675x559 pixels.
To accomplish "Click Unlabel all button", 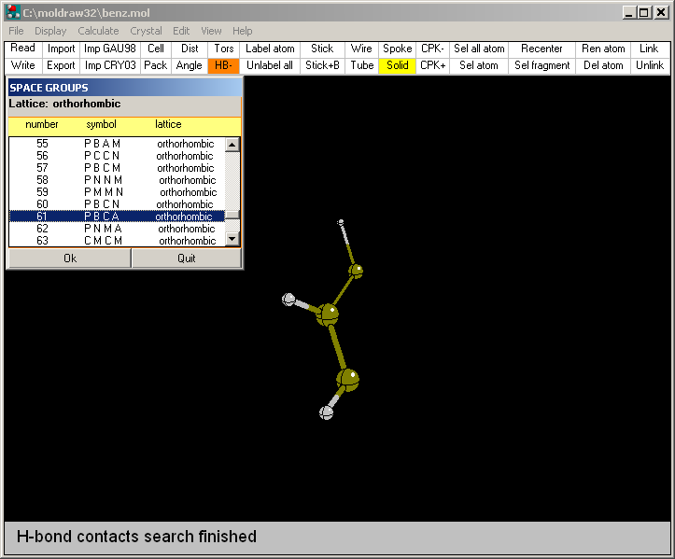I will (270, 65).
